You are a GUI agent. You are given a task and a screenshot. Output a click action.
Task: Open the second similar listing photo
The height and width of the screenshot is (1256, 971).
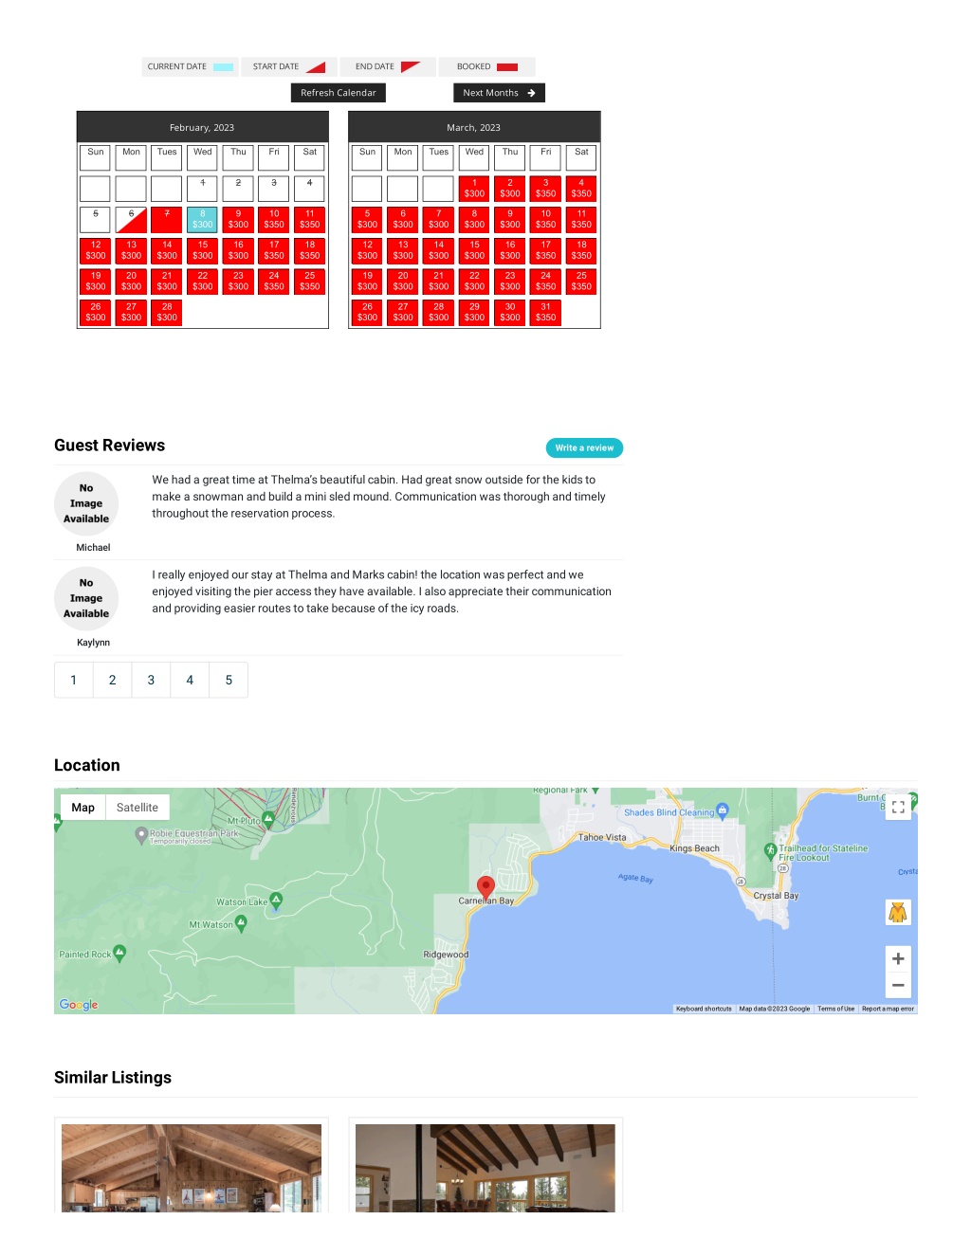(485, 1168)
